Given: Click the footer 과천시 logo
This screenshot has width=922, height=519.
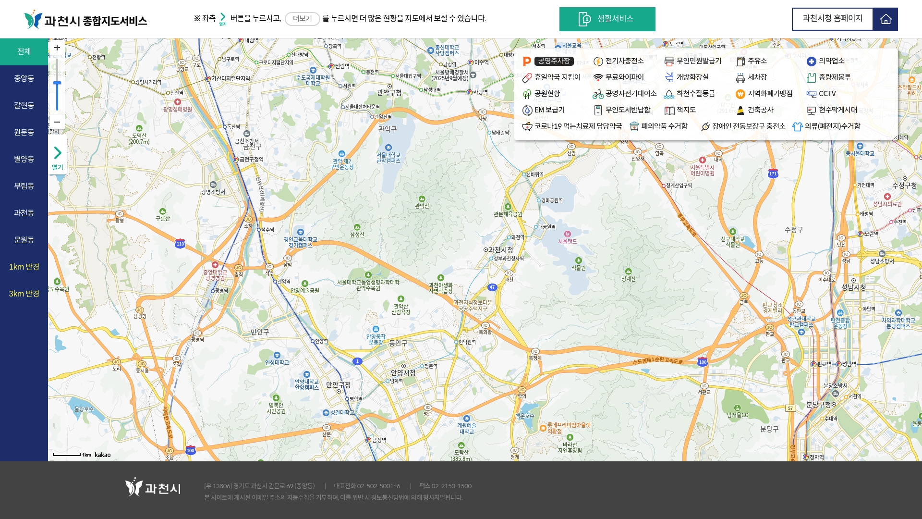Looking at the screenshot, I should 153,487.
